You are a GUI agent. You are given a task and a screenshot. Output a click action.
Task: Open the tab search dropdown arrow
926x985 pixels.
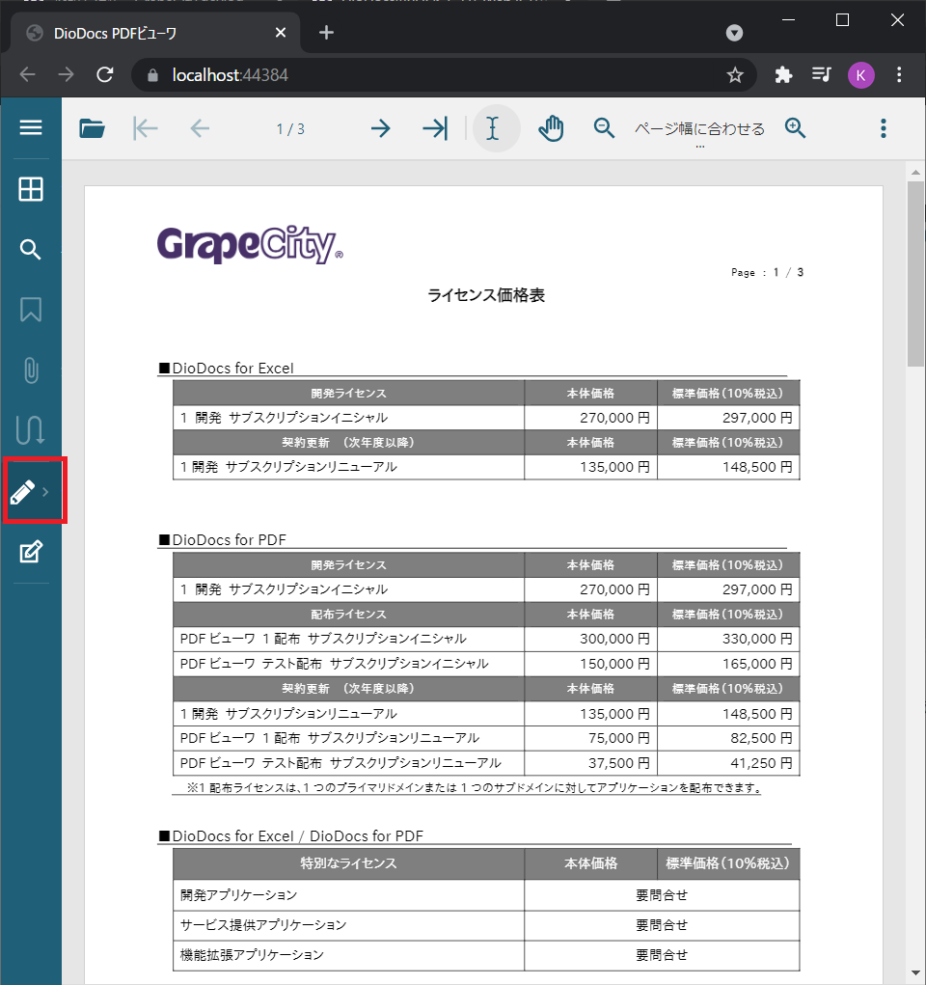734,33
